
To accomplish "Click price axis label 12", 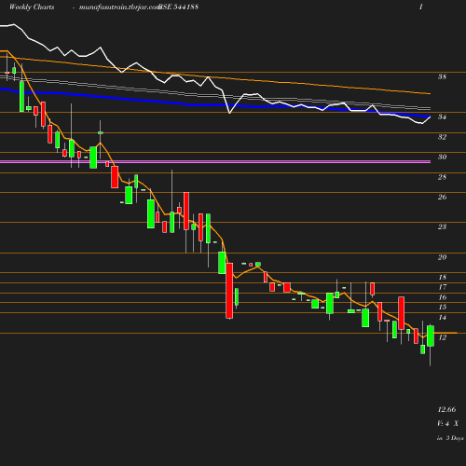I will [442, 337].
